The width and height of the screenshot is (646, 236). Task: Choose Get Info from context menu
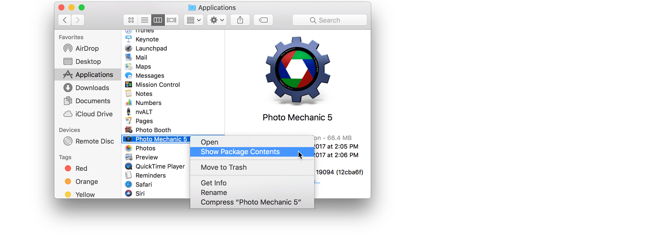(252, 183)
